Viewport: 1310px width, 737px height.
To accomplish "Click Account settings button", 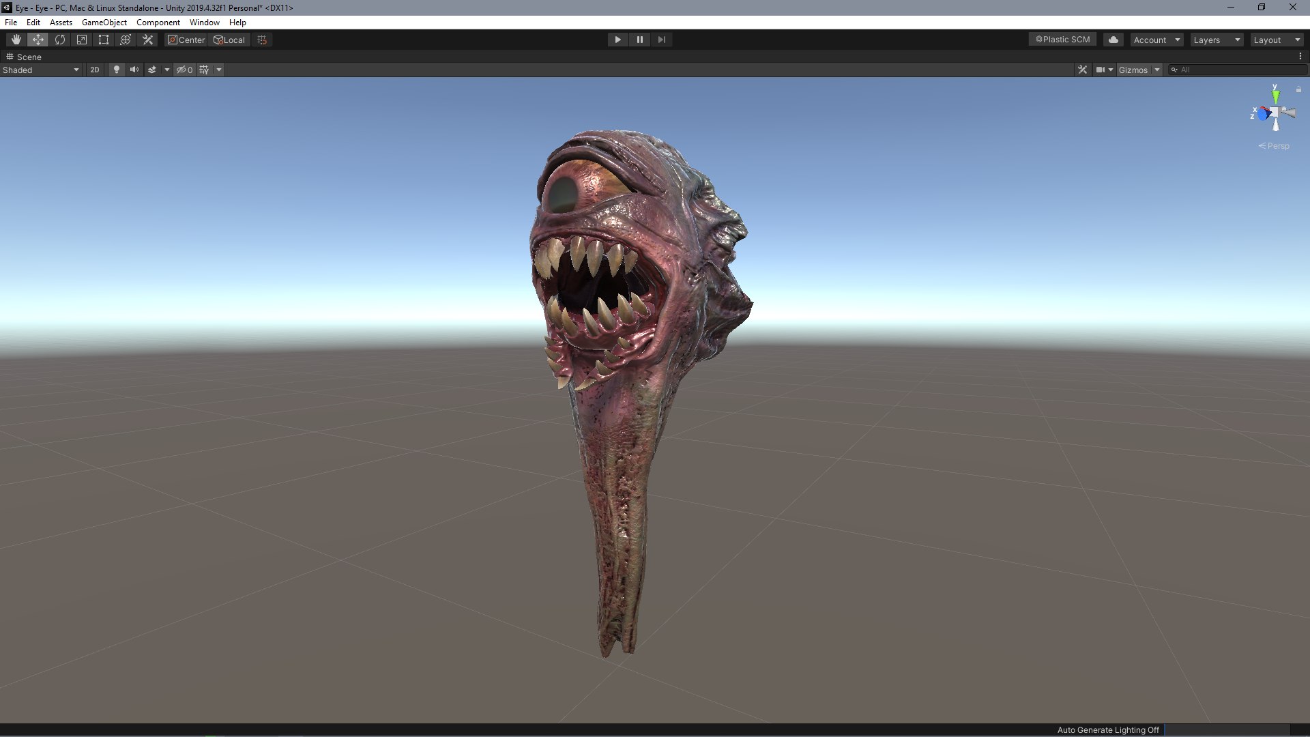I will coord(1155,40).
